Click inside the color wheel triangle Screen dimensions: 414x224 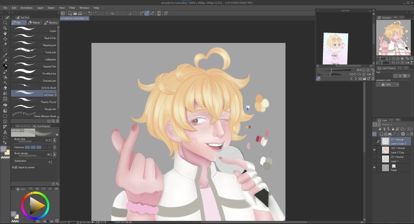[x=36, y=206]
